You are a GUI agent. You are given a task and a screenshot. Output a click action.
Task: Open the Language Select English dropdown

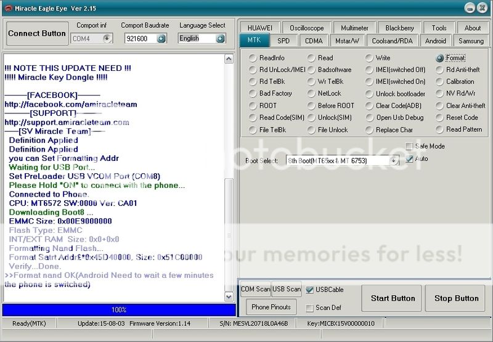(221, 39)
